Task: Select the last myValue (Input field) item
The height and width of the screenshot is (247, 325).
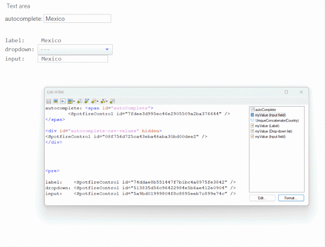Action: 268,137
